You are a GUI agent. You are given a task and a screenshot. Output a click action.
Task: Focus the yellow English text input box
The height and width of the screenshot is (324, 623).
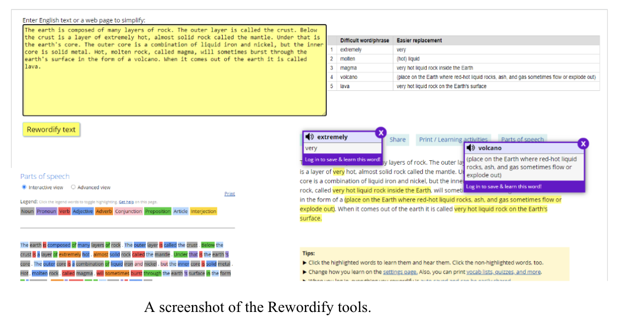[174, 70]
